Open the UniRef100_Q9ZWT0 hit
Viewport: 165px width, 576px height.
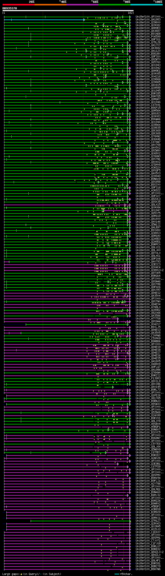tap(148, 60)
